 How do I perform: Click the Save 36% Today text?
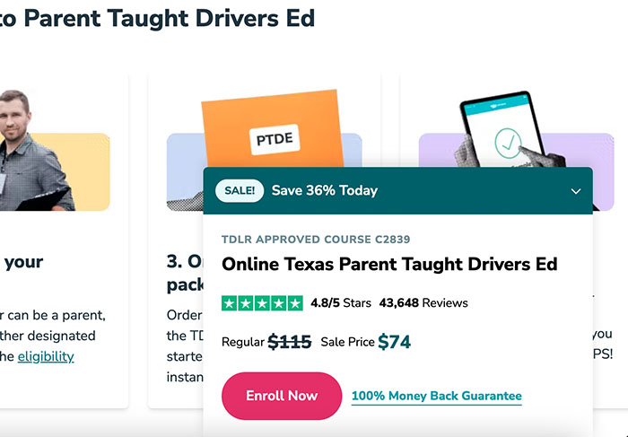click(324, 190)
